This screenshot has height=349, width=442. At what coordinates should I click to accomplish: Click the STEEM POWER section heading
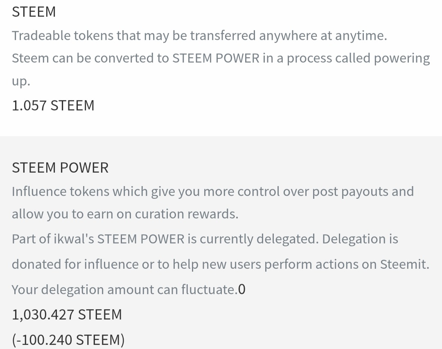pos(60,168)
